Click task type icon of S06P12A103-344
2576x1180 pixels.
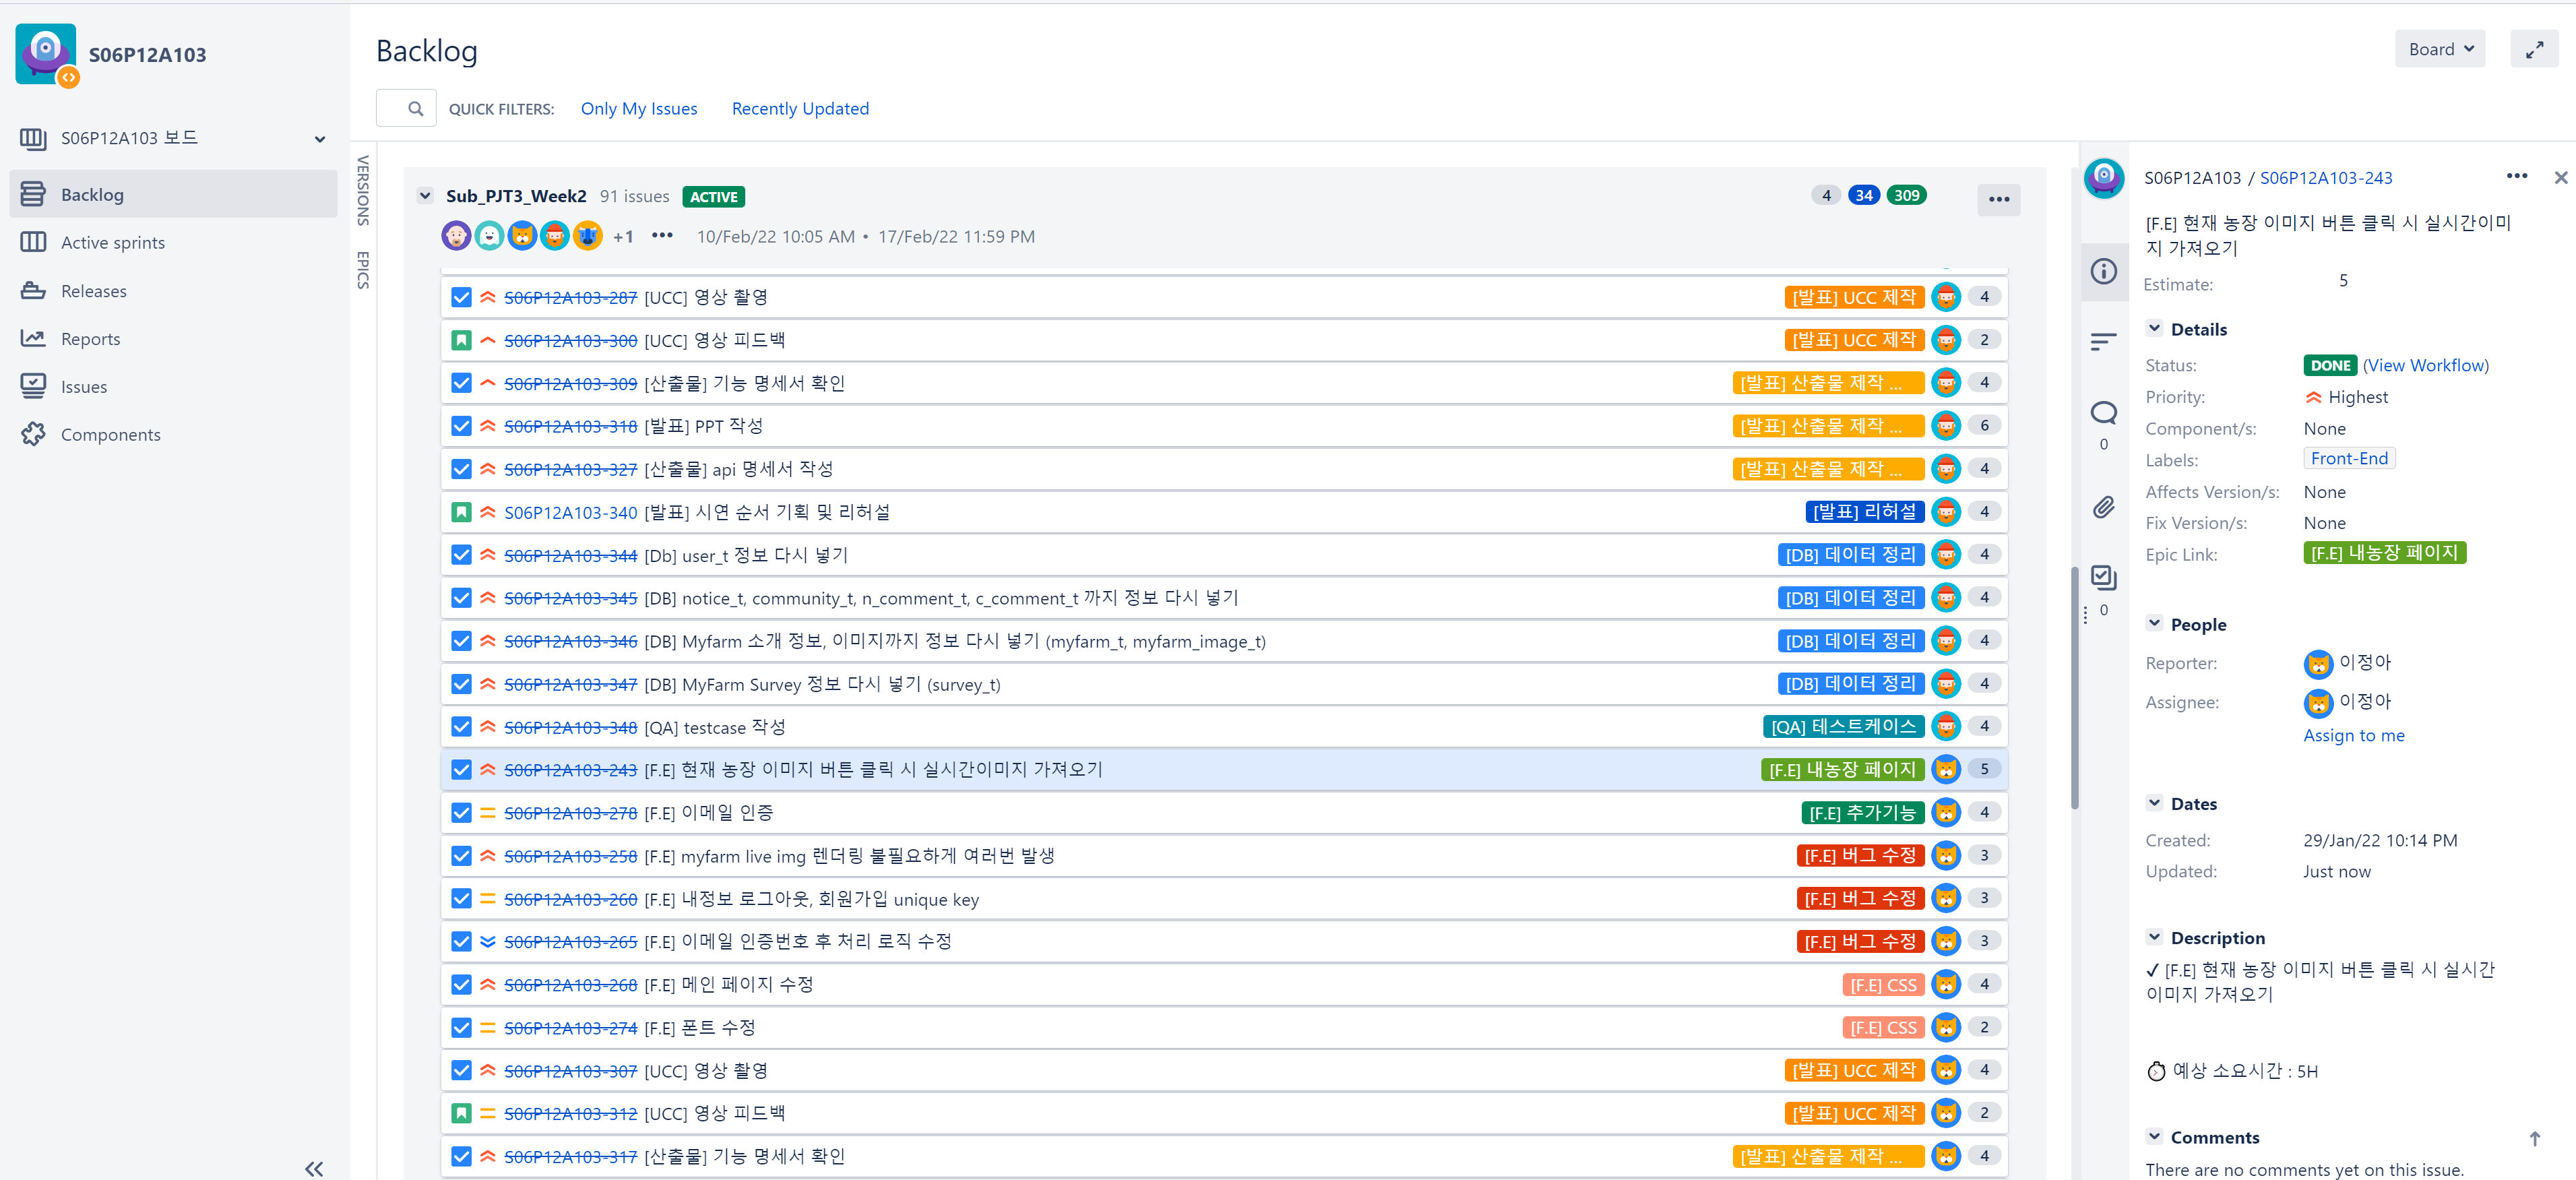click(461, 555)
